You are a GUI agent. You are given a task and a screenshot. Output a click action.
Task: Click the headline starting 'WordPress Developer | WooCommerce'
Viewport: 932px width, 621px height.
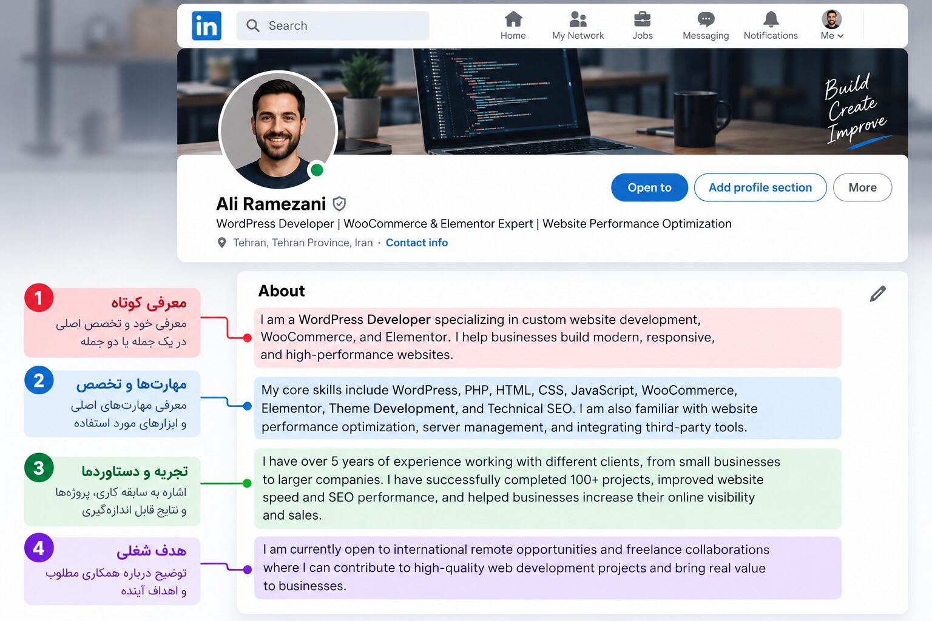pyautogui.click(x=474, y=224)
